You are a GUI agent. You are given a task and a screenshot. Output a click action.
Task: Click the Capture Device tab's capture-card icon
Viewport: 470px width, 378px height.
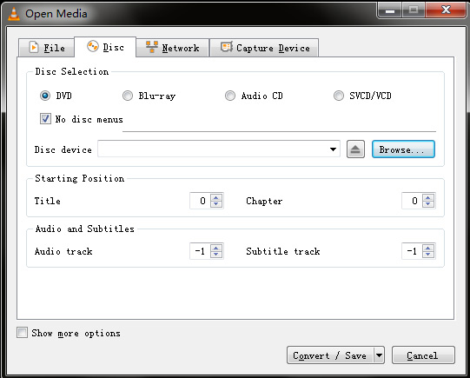click(x=226, y=47)
